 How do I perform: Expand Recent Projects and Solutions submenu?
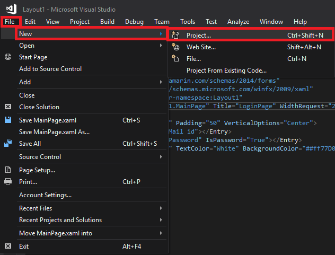161,220
